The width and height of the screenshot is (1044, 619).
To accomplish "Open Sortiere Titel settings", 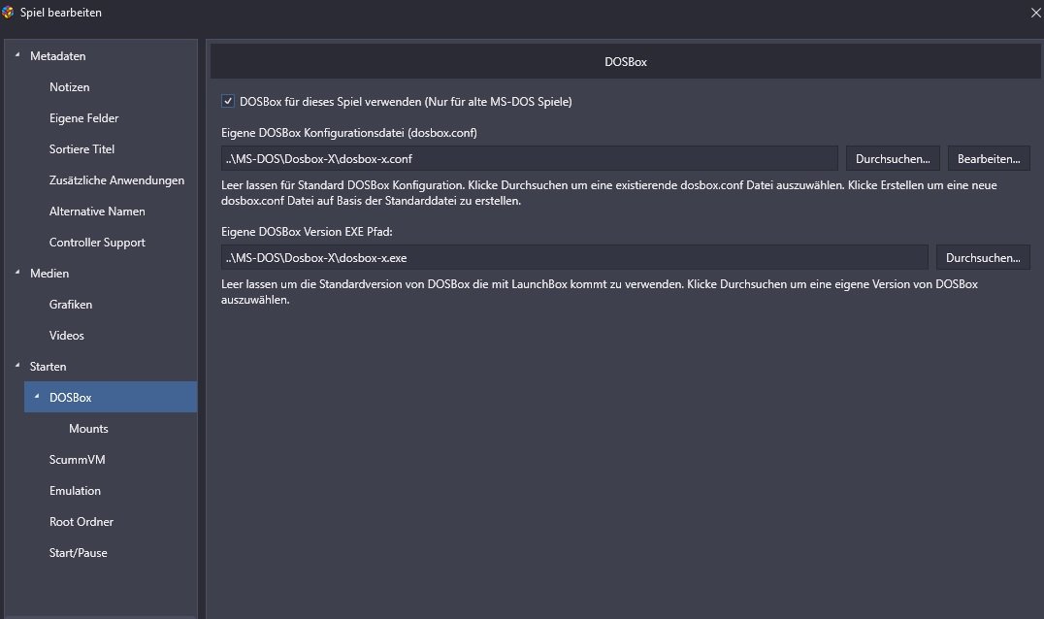I will pos(82,149).
